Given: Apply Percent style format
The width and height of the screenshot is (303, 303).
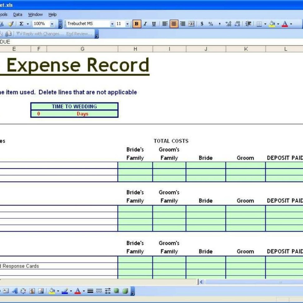Looking at the screenshot, I should (211, 24).
